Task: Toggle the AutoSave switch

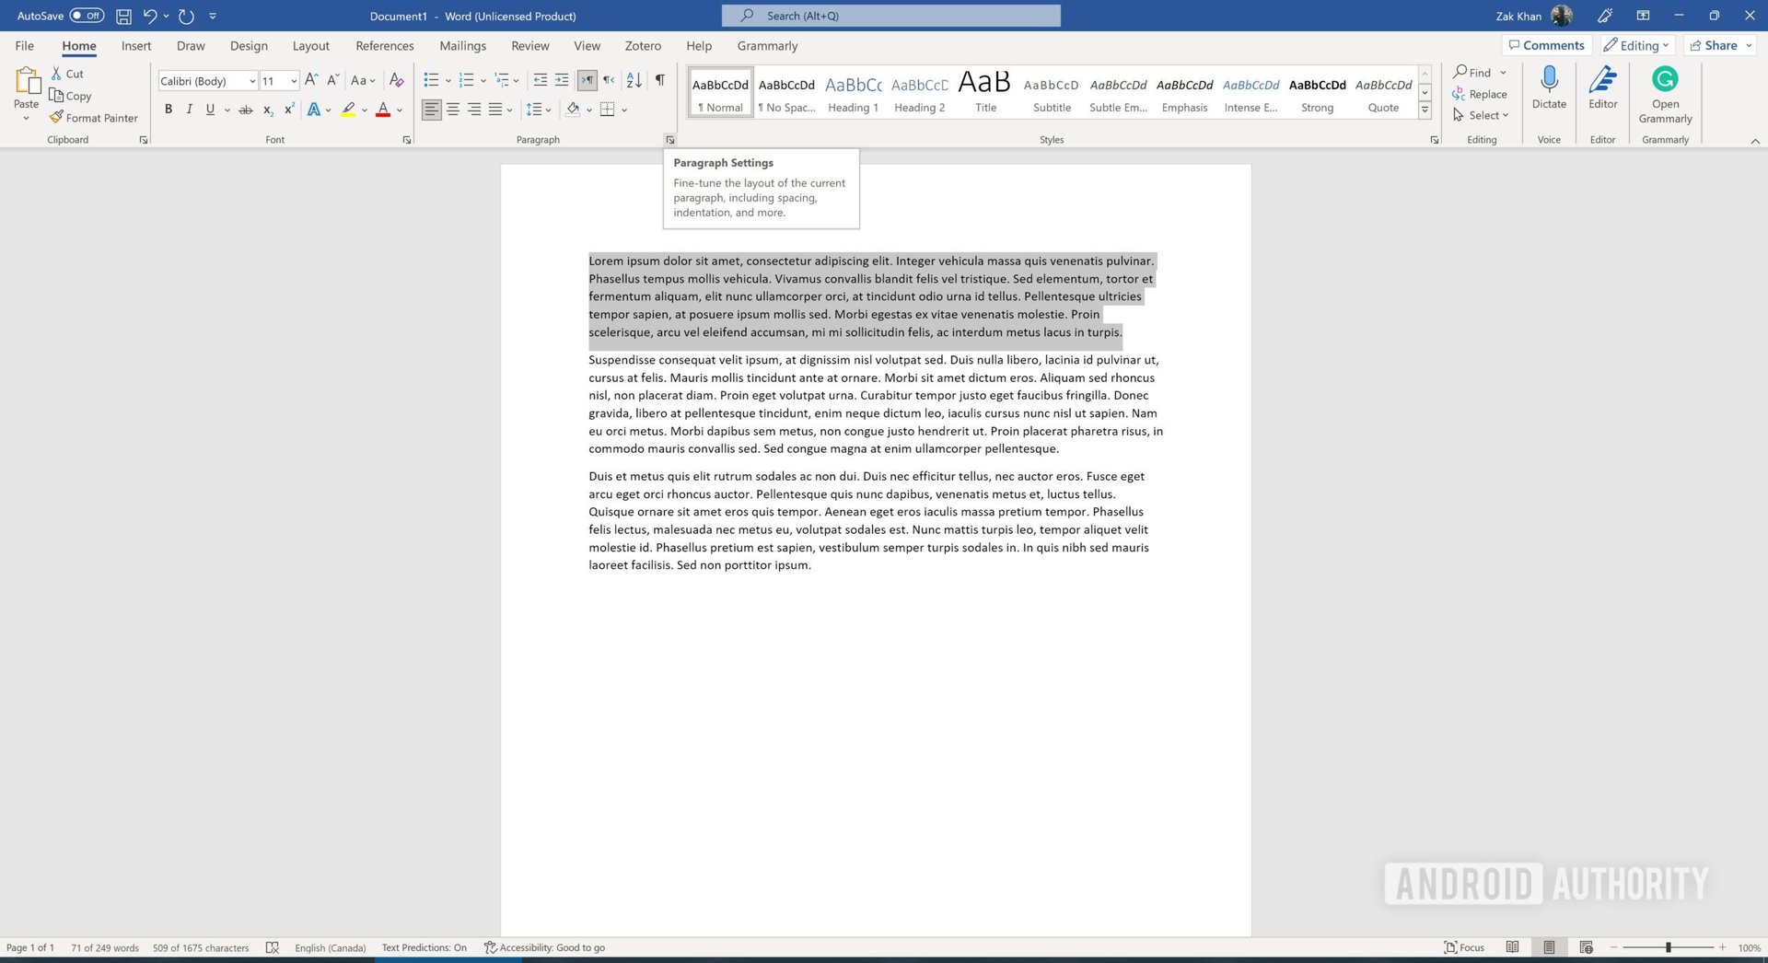Action: (87, 16)
